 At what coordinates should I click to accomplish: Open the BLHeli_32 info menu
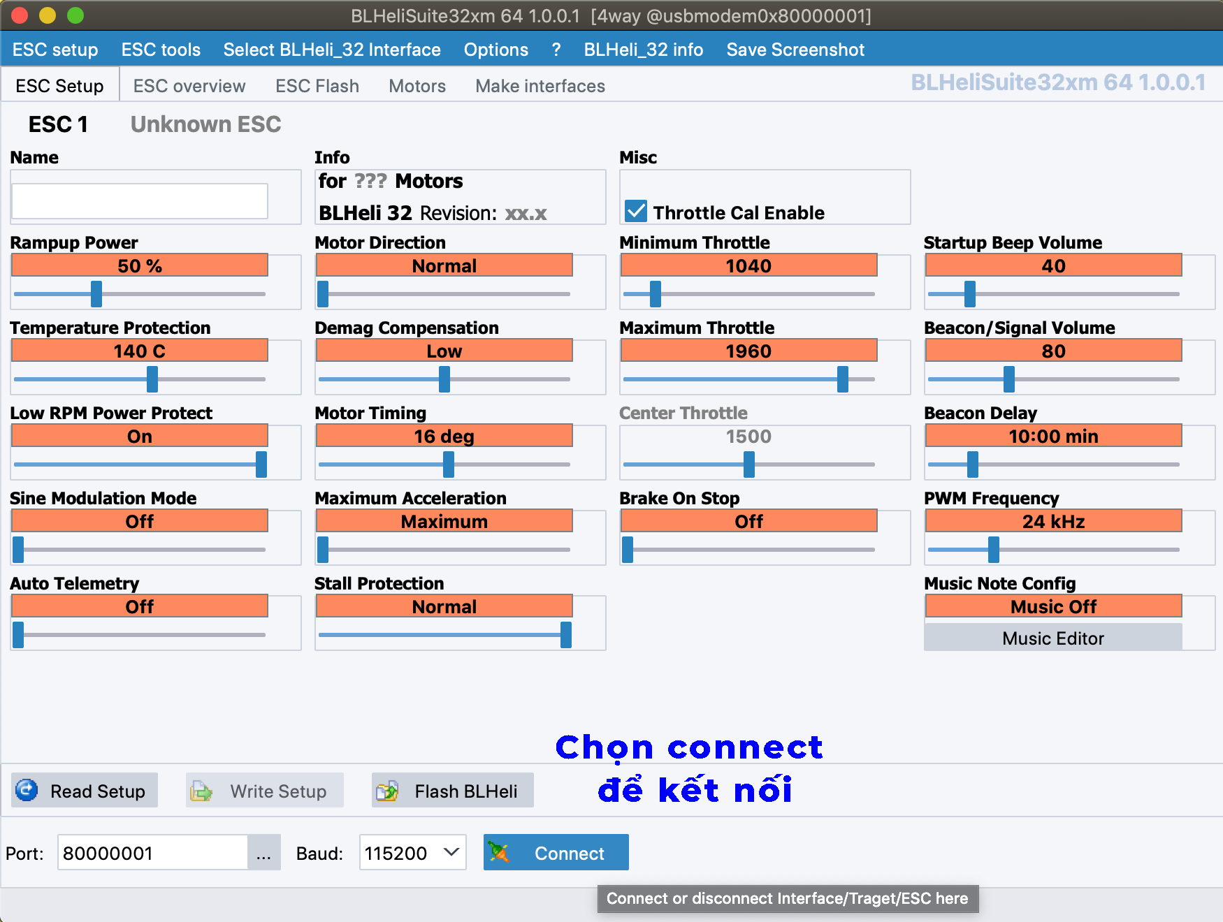pos(644,50)
